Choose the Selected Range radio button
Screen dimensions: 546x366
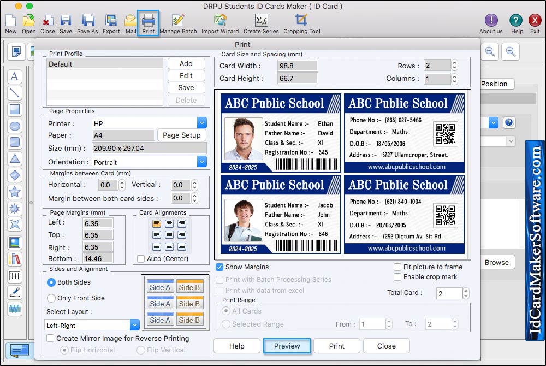(x=226, y=324)
